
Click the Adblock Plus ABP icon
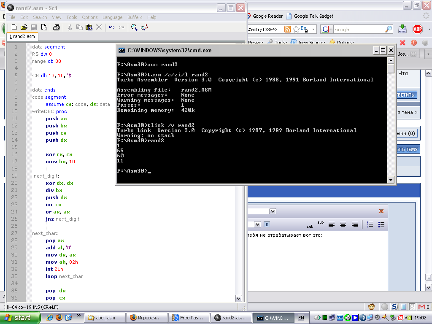[417, 29]
